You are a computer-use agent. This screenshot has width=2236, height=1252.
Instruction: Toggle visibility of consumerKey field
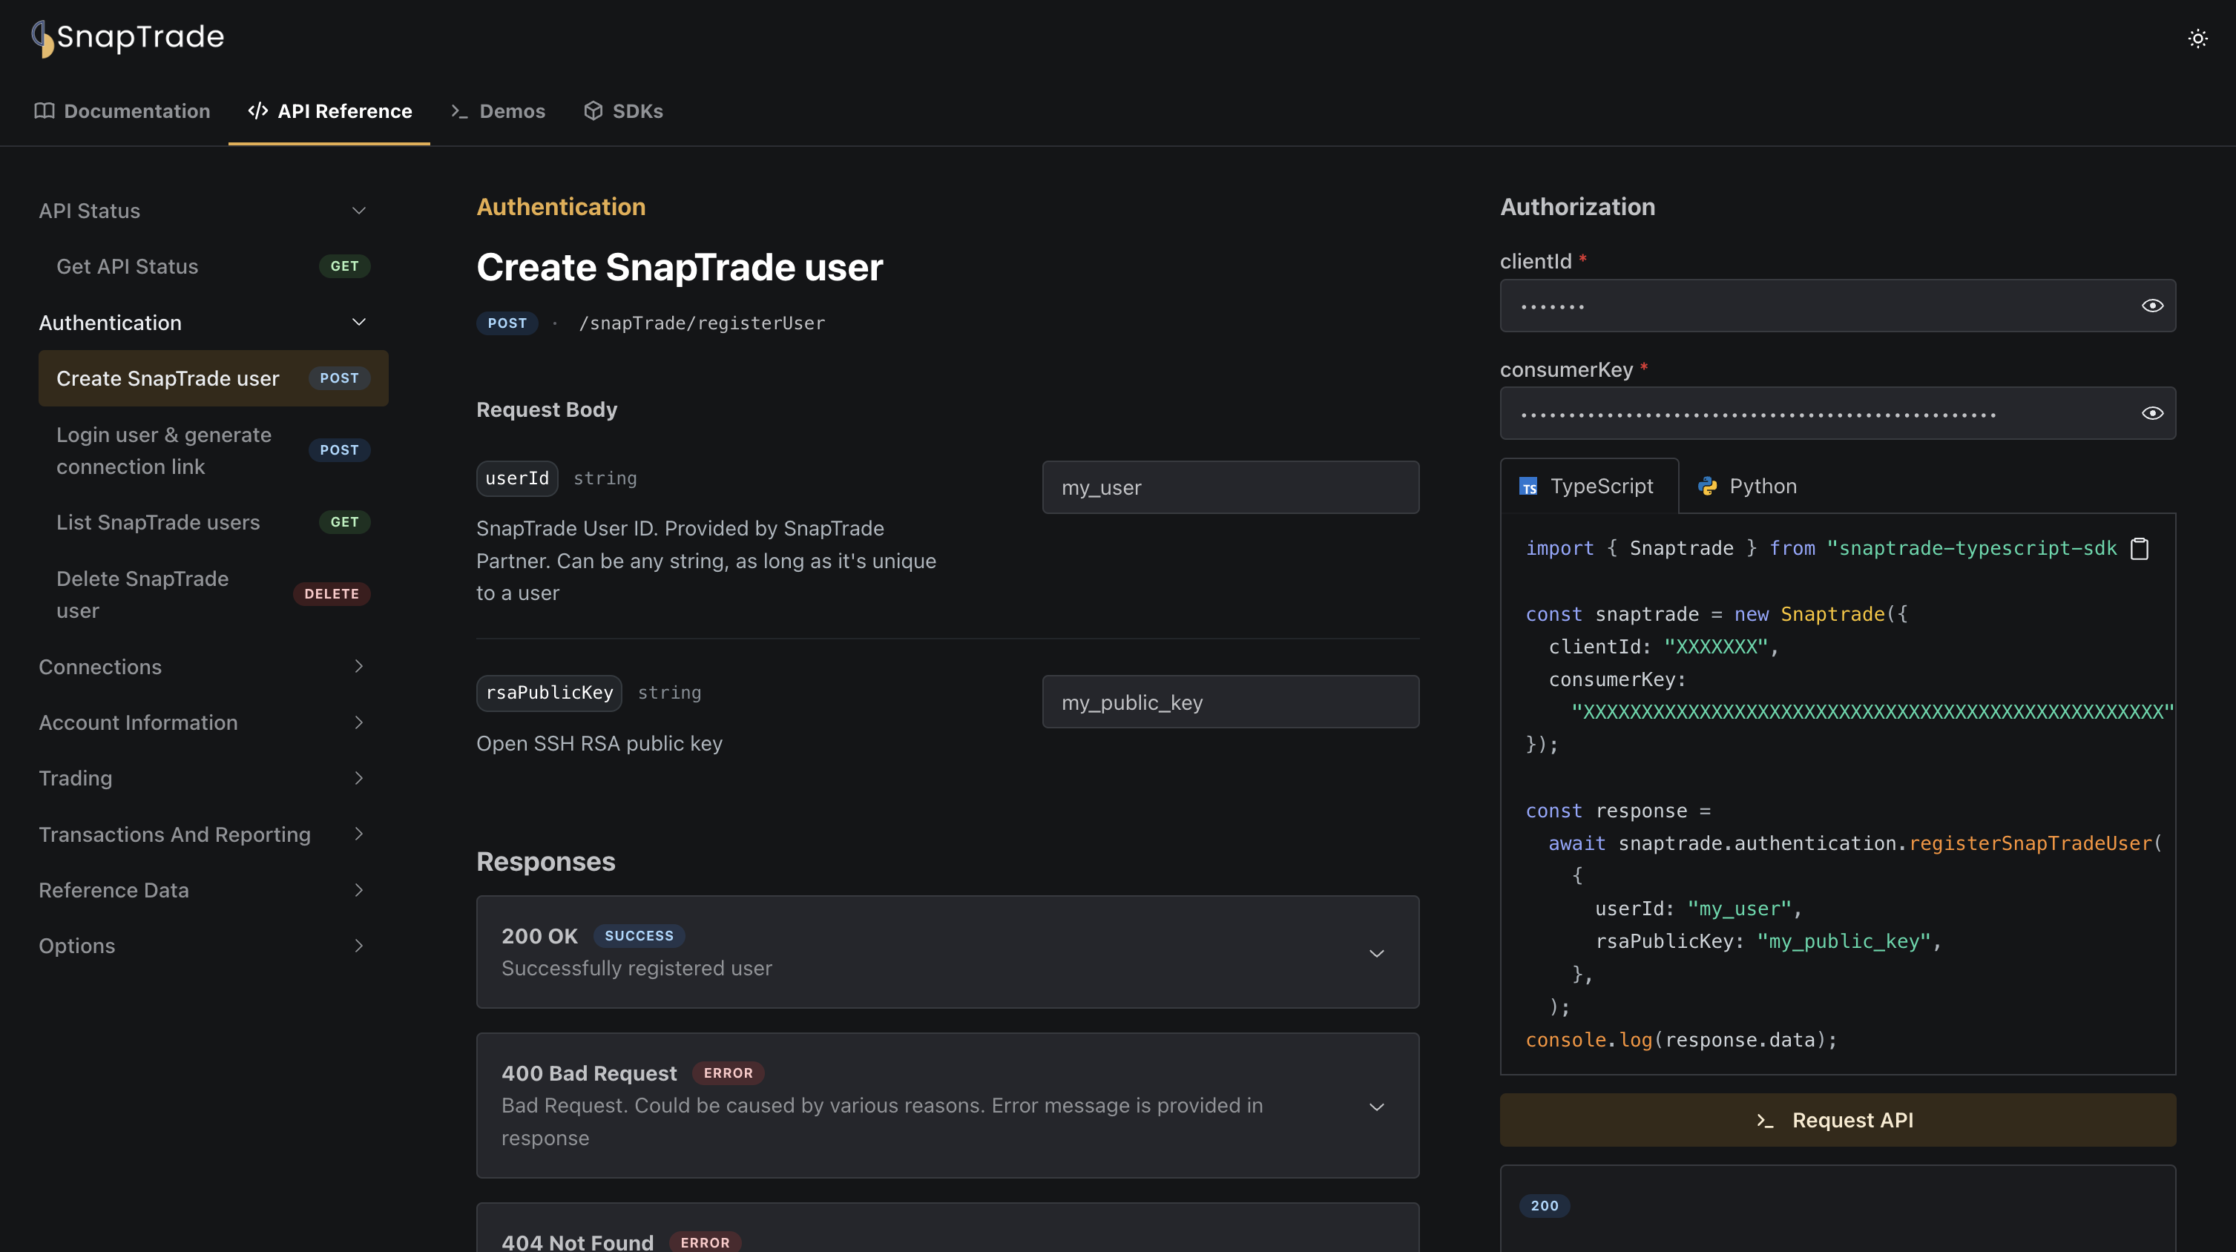point(2151,413)
